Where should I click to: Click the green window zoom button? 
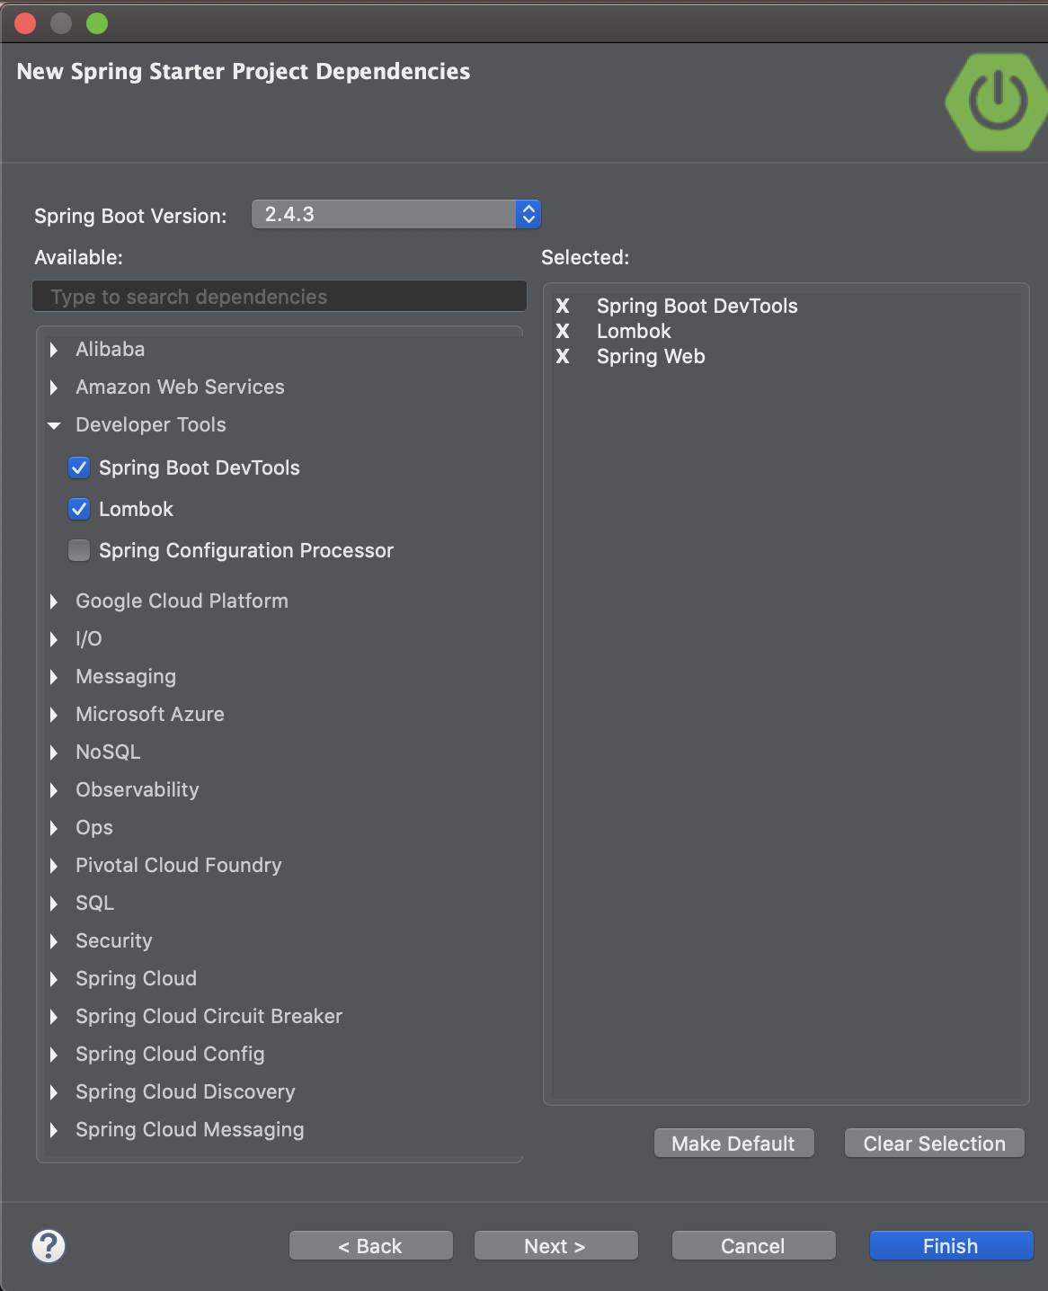[97, 23]
